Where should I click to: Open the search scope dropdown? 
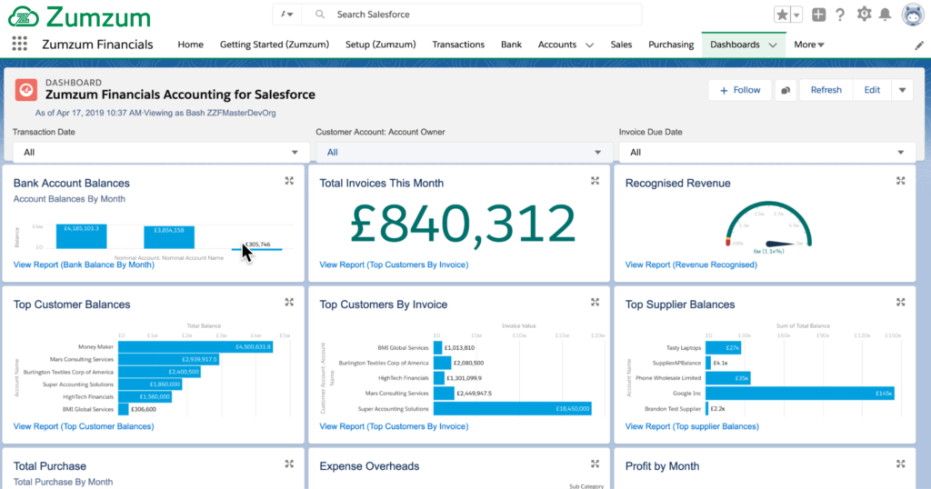[x=286, y=15]
